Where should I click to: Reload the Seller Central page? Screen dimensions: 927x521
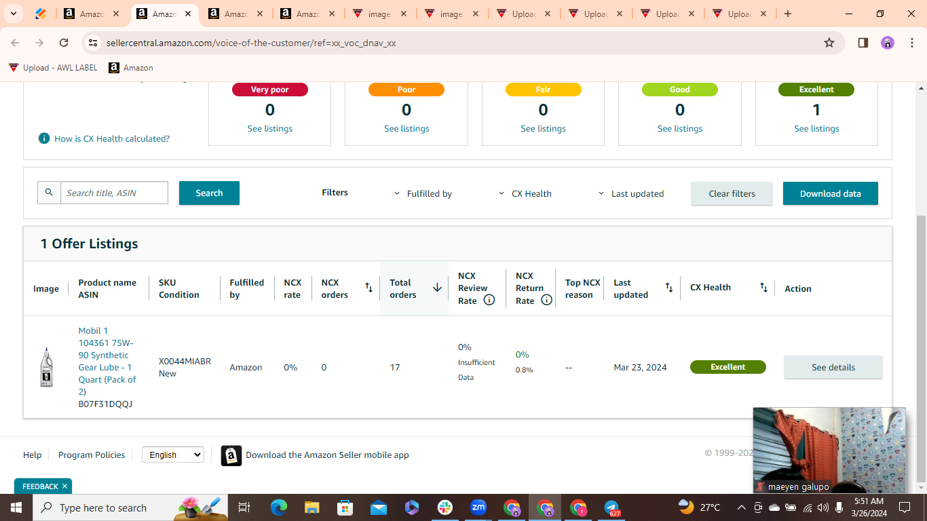(x=64, y=43)
